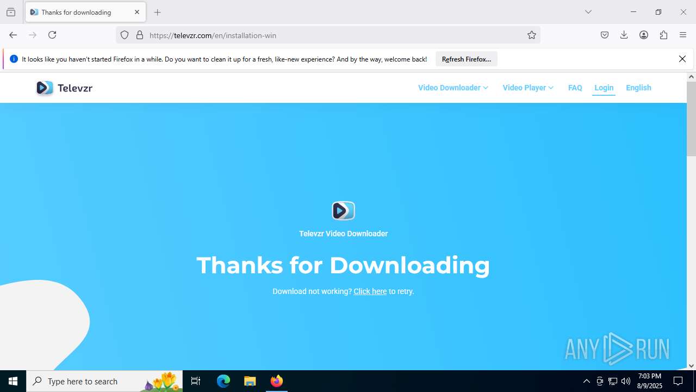Click scrollbar up arrow
This screenshot has height=392, width=696.
[691, 76]
